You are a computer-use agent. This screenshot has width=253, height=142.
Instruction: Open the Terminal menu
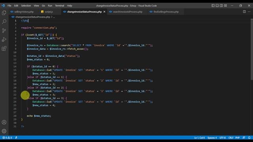tap(60, 6)
